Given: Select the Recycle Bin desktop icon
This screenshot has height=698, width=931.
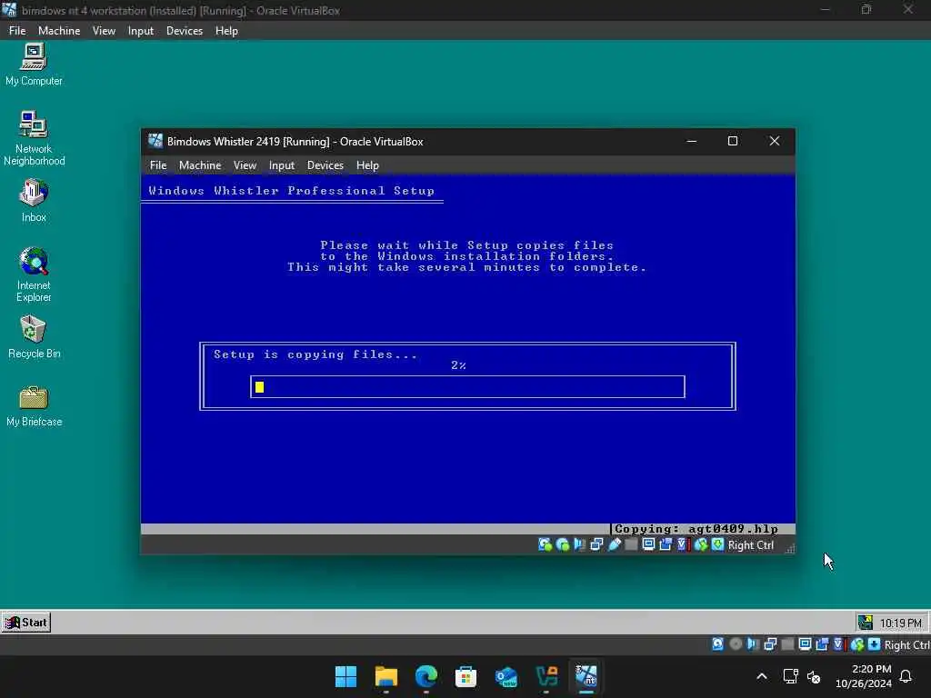Looking at the screenshot, I should tap(34, 337).
